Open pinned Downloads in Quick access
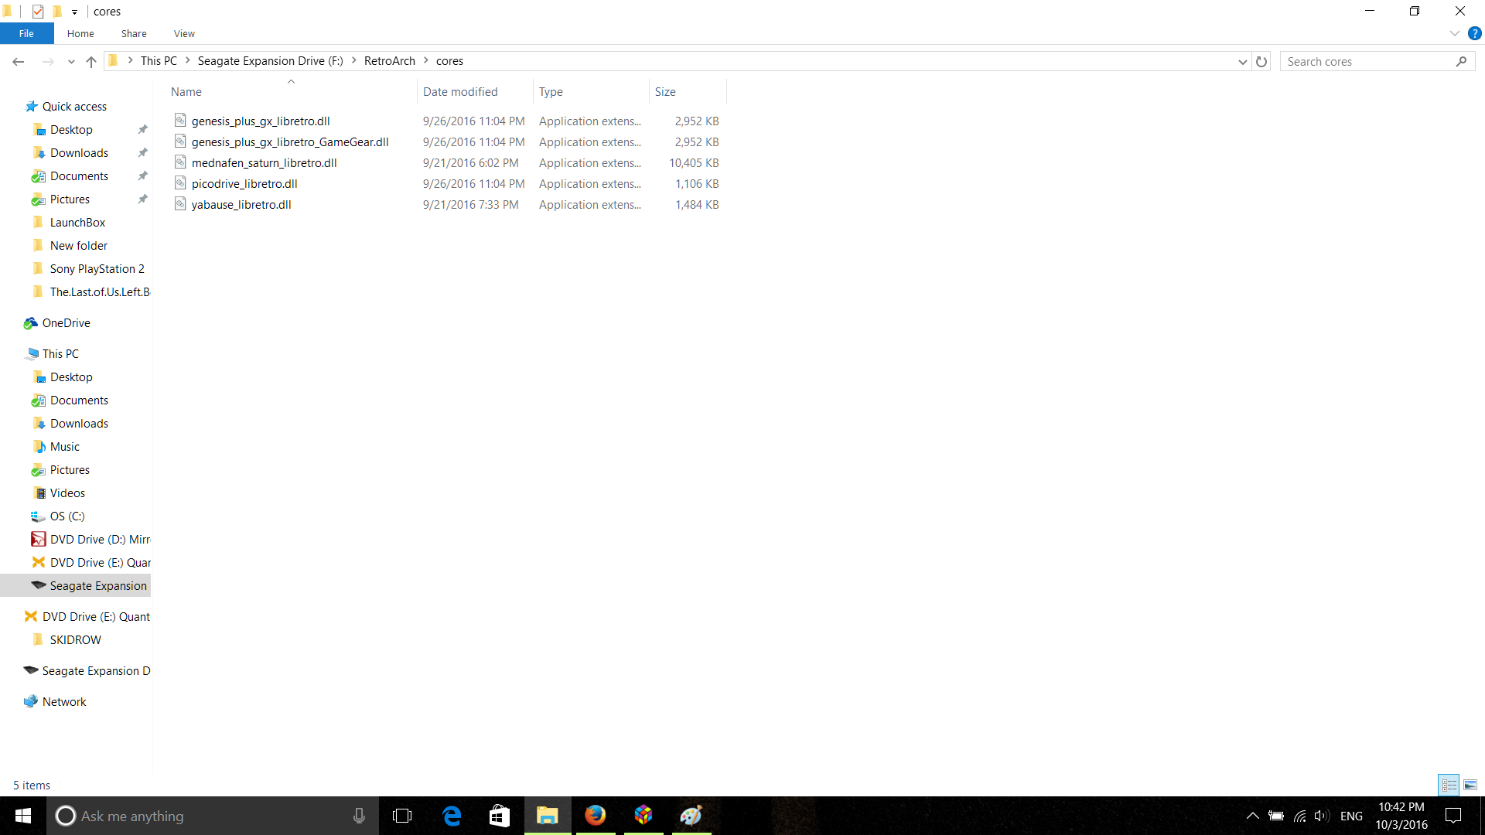Screen dimensions: 1485x835 (79, 152)
